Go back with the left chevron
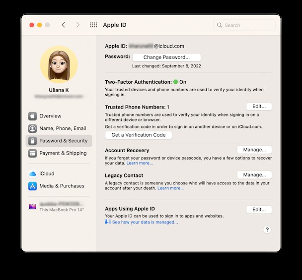The width and height of the screenshot is (302, 280). point(64,25)
